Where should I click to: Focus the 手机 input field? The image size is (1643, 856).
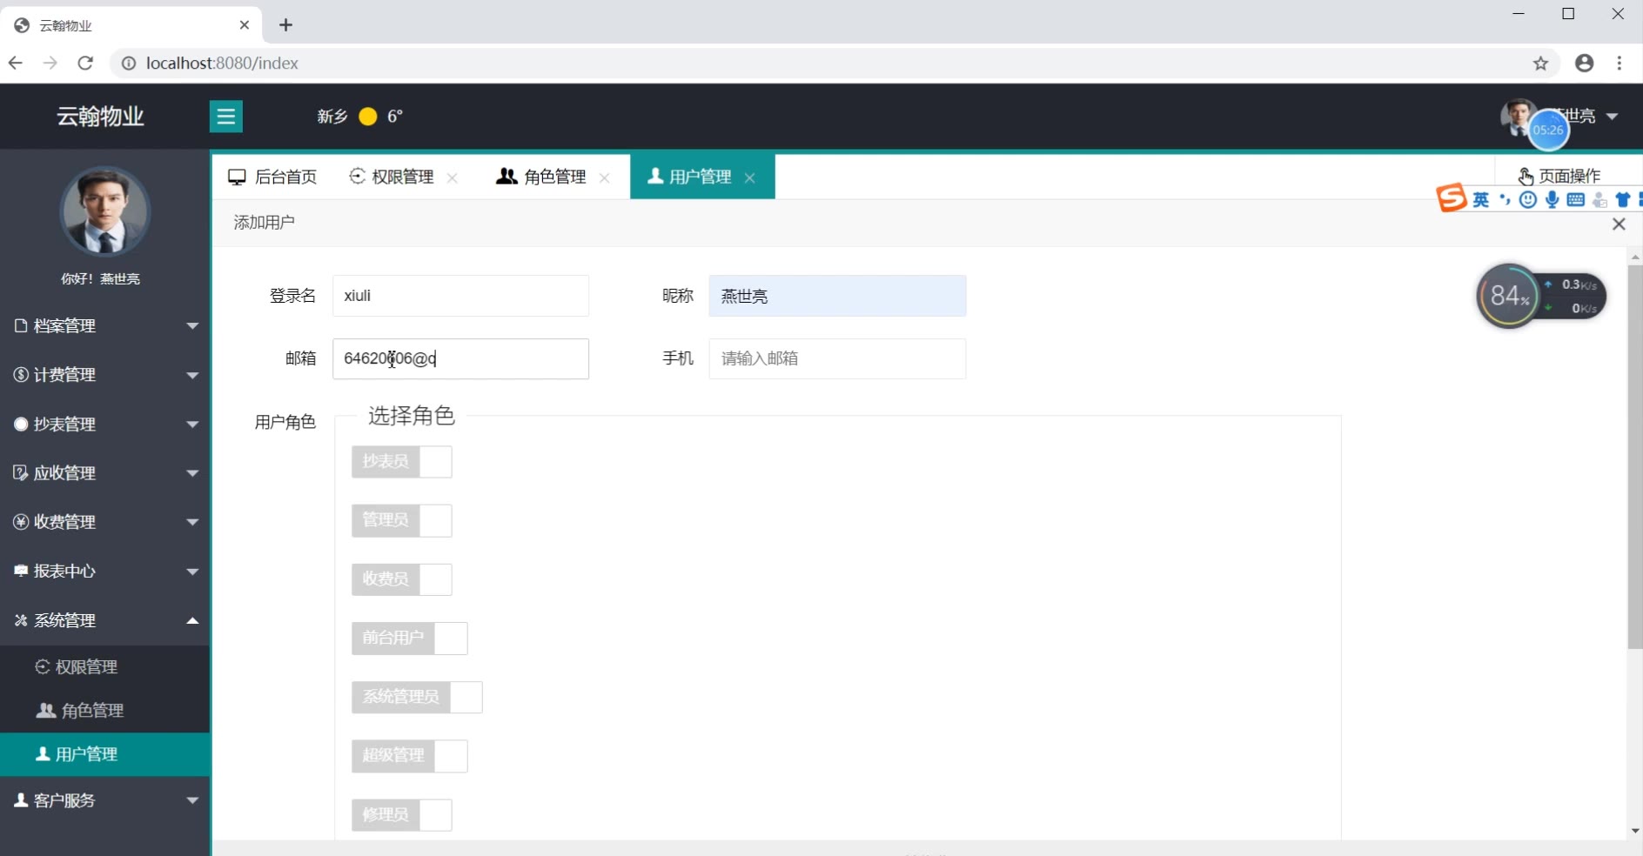click(x=837, y=358)
